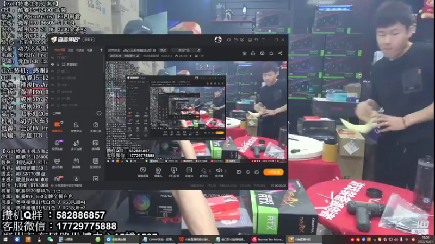Select the orange highlighted scene tab

coord(60,50)
